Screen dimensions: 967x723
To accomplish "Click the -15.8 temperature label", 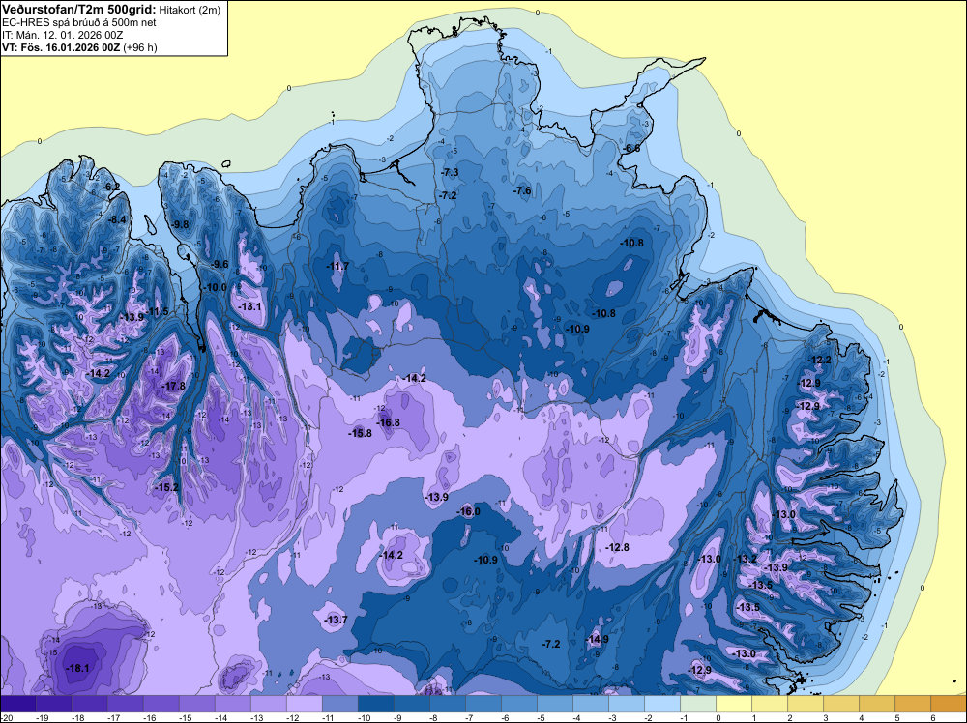I will [360, 433].
